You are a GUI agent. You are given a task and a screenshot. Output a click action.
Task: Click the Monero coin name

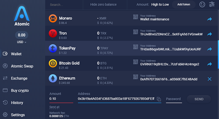coord(65,18)
